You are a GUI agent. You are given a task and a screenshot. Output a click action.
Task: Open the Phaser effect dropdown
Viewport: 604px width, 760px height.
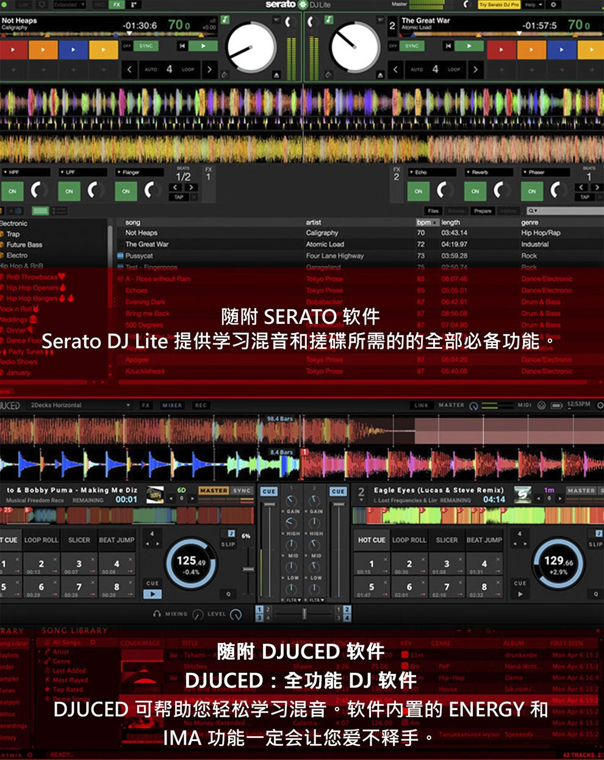(545, 172)
